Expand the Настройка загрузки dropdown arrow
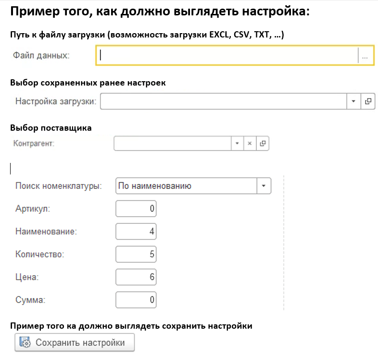Screen dimensions: 378x358 (x=353, y=101)
